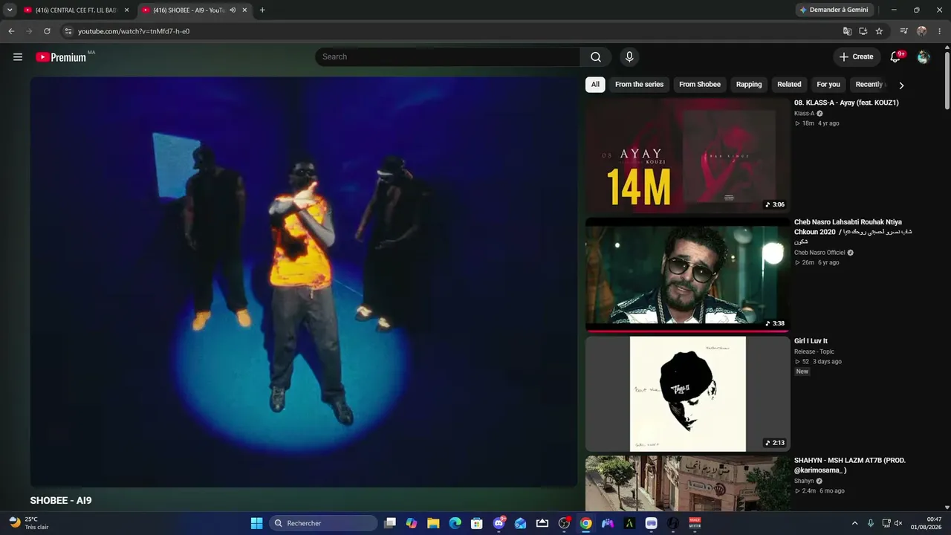Click the Rechercher taskbar search box
This screenshot has width=951, height=535.
pos(323,523)
